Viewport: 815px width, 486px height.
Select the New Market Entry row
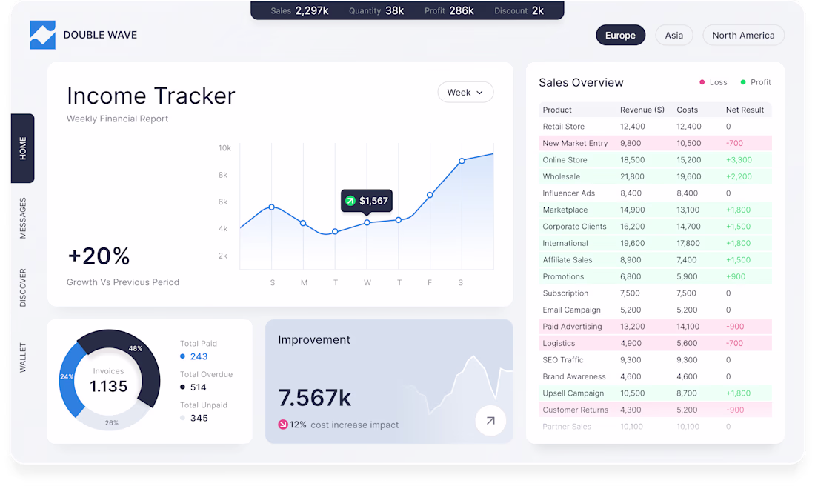tap(655, 143)
